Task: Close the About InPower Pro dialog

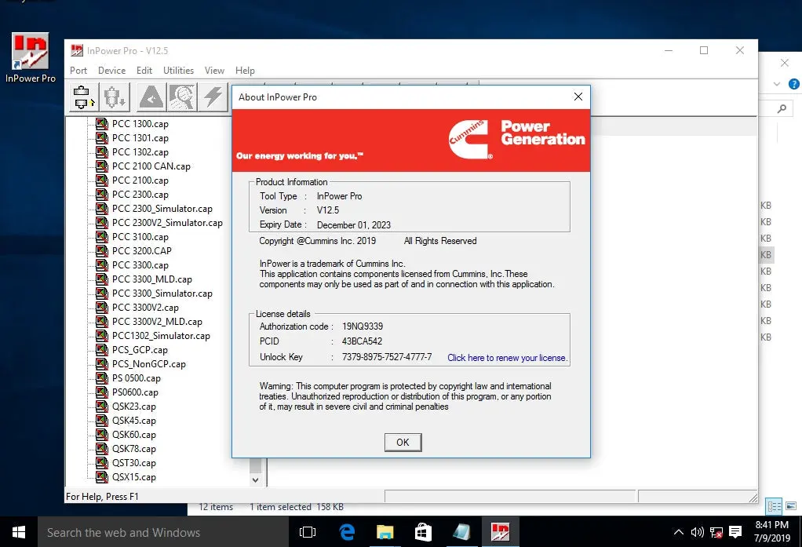Action: pos(578,97)
